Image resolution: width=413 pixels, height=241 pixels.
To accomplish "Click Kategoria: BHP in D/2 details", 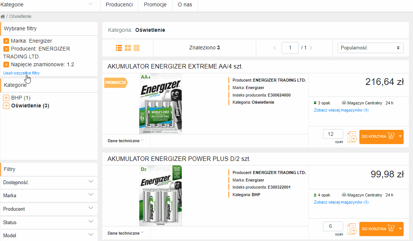I will (246, 195).
